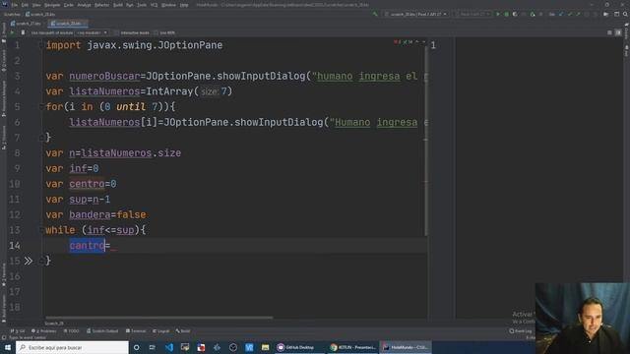
Task: Open File Explorer from taskbar
Action: pyautogui.click(x=265, y=347)
